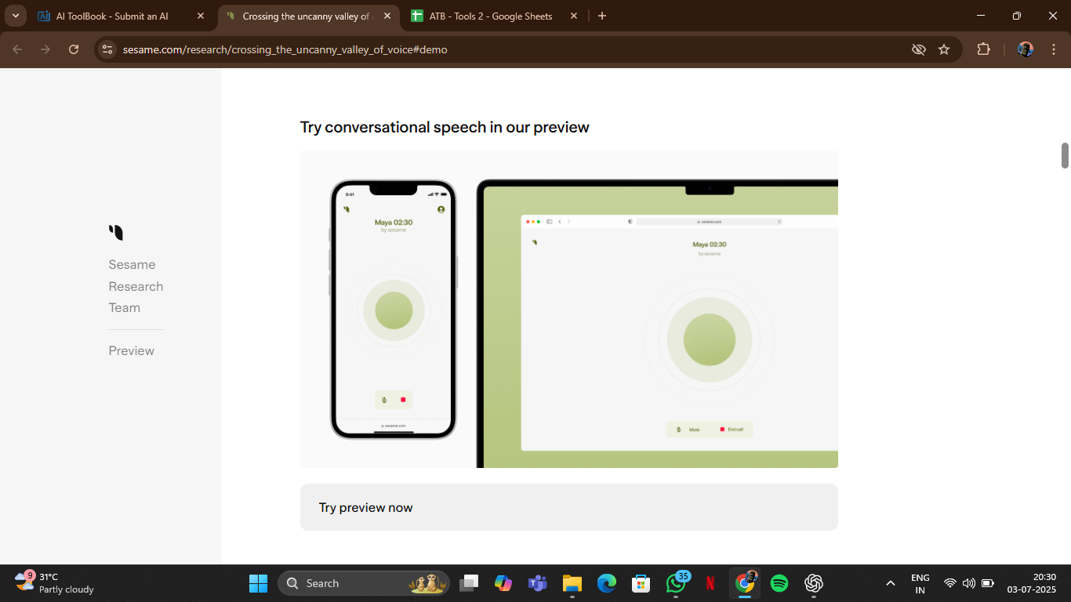This screenshot has height=602, width=1071.
Task: Open a new tab with the plus button
Action: [602, 16]
